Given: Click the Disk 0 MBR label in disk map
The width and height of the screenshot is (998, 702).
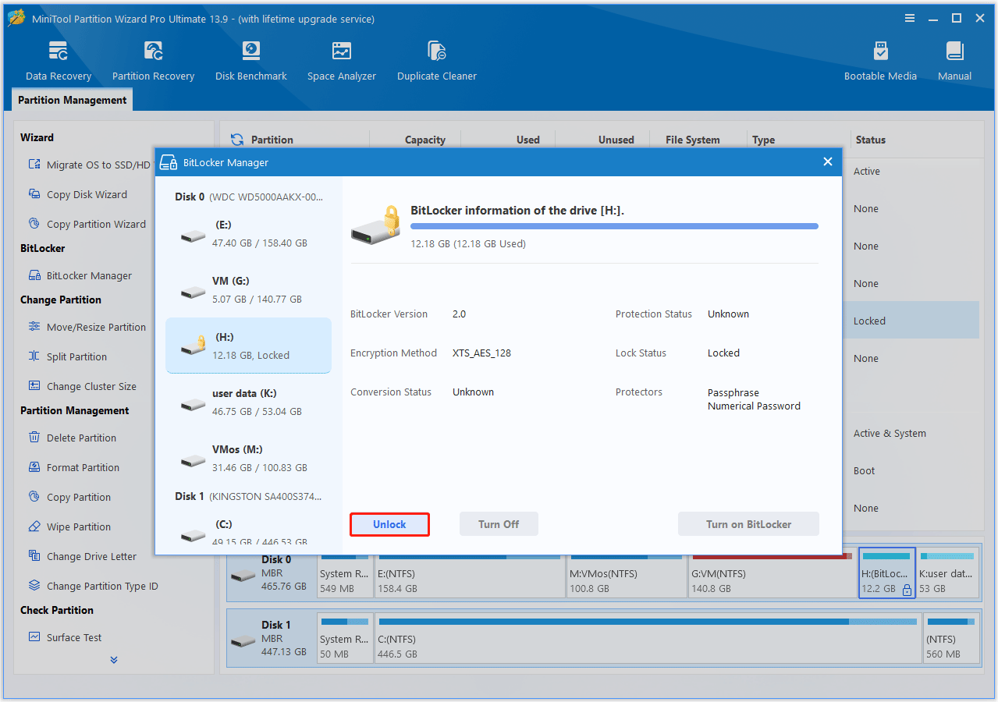Looking at the screenshot, I should [272, 573].
